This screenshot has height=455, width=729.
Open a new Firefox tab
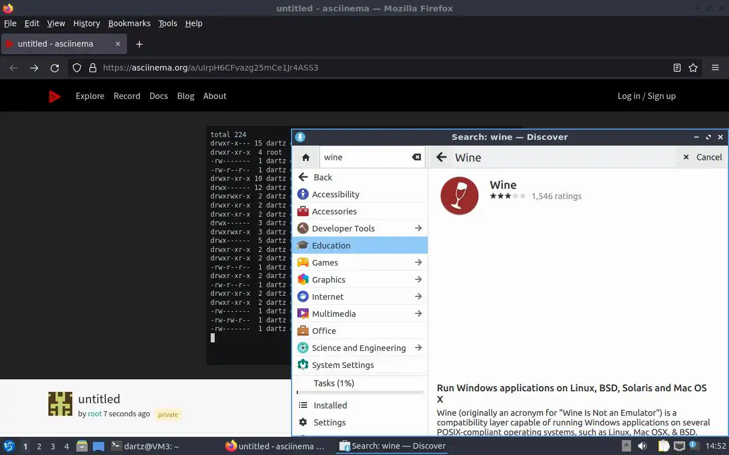pos(139,44)
